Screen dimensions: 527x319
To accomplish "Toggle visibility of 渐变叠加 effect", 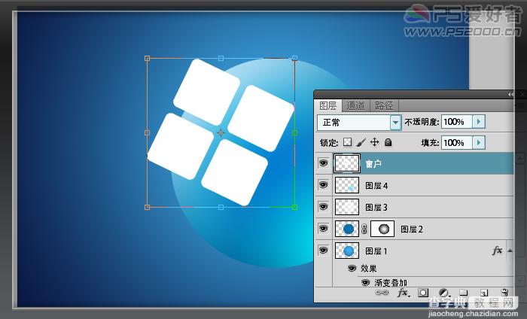I will [x=366, y=283].
